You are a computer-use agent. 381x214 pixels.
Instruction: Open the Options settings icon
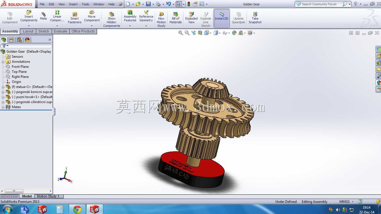coord(202,4)
